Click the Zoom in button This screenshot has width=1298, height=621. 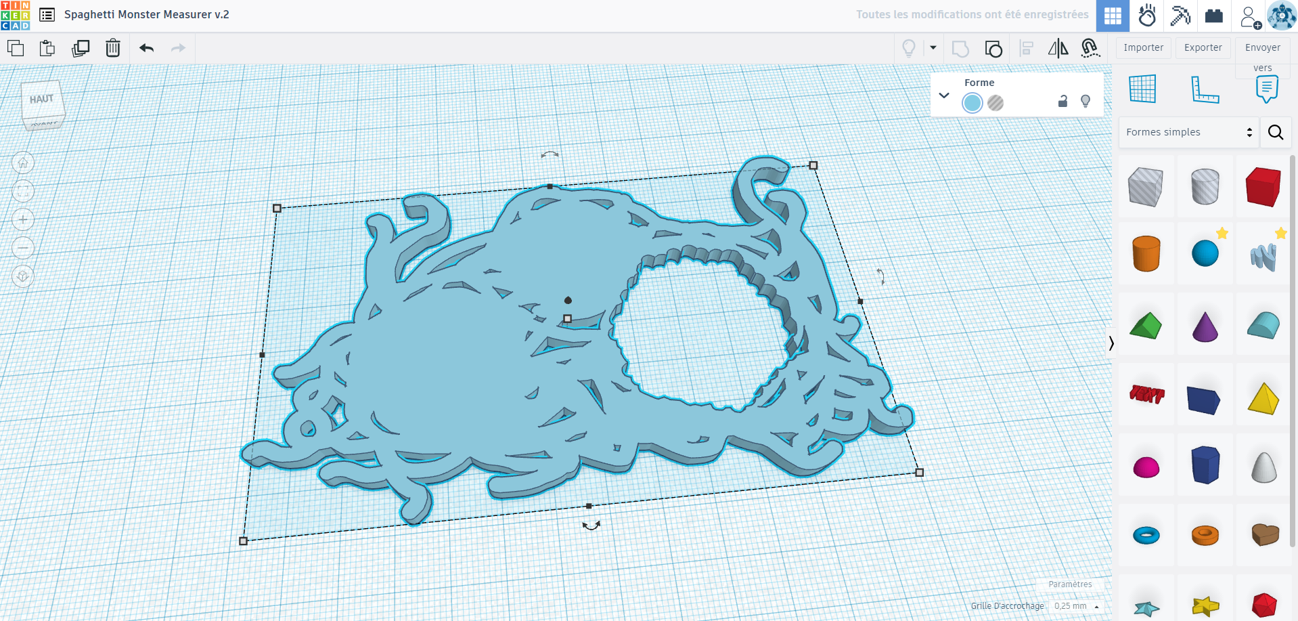[23, 219]
